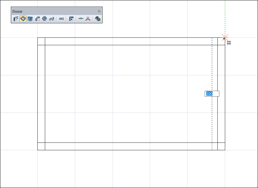The width and height of the screenshot is (258, 188).
Task: Click the orange snap marker at wall corner
Action: (x=225, y=38)
